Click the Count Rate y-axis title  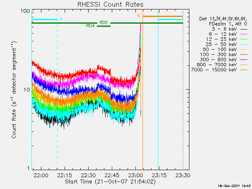coord(14,90)
